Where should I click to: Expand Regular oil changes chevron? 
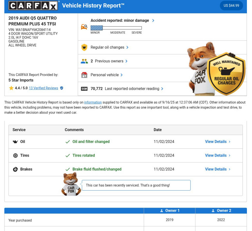click(x=128, y=48)
